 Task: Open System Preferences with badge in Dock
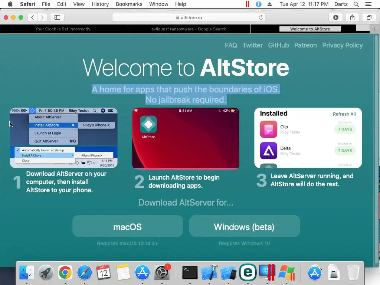(x=162, y=272)
